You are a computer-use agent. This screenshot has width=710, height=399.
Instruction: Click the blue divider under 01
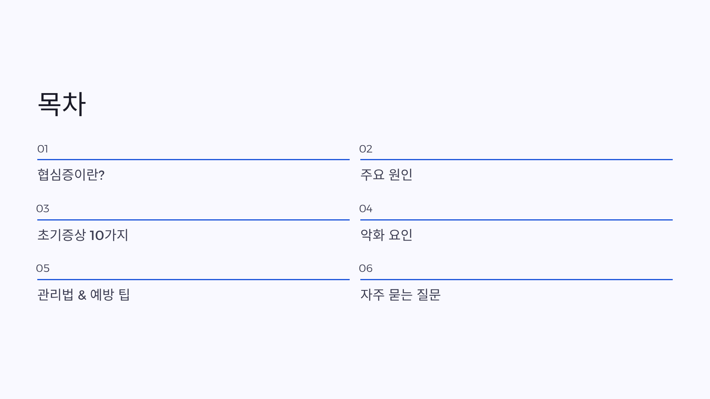[x=193, y=160]
